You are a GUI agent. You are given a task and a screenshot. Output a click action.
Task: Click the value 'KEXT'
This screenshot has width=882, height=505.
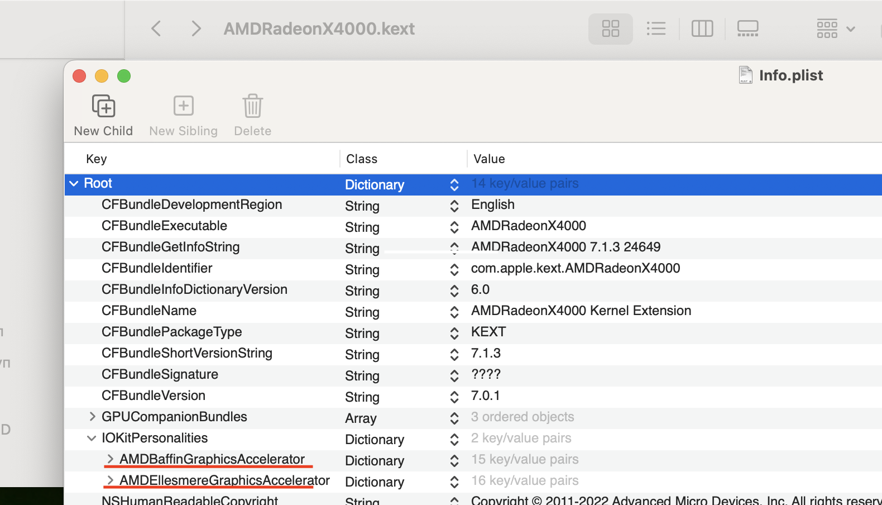coord(488,332)
